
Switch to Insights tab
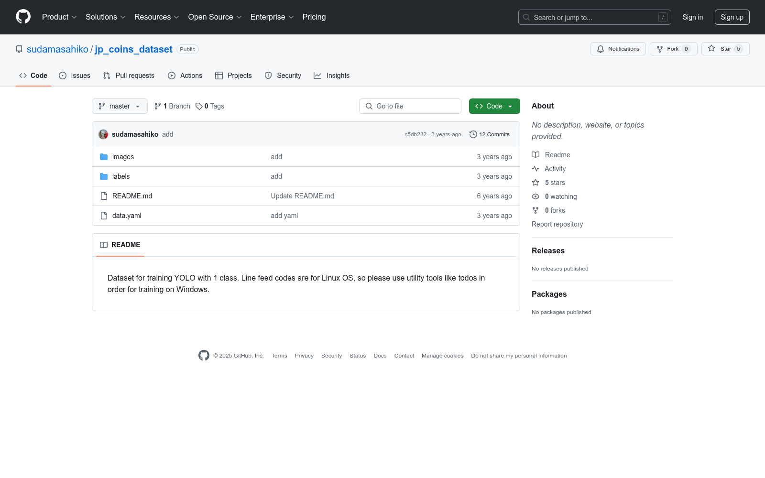click(x=332, y=76)
